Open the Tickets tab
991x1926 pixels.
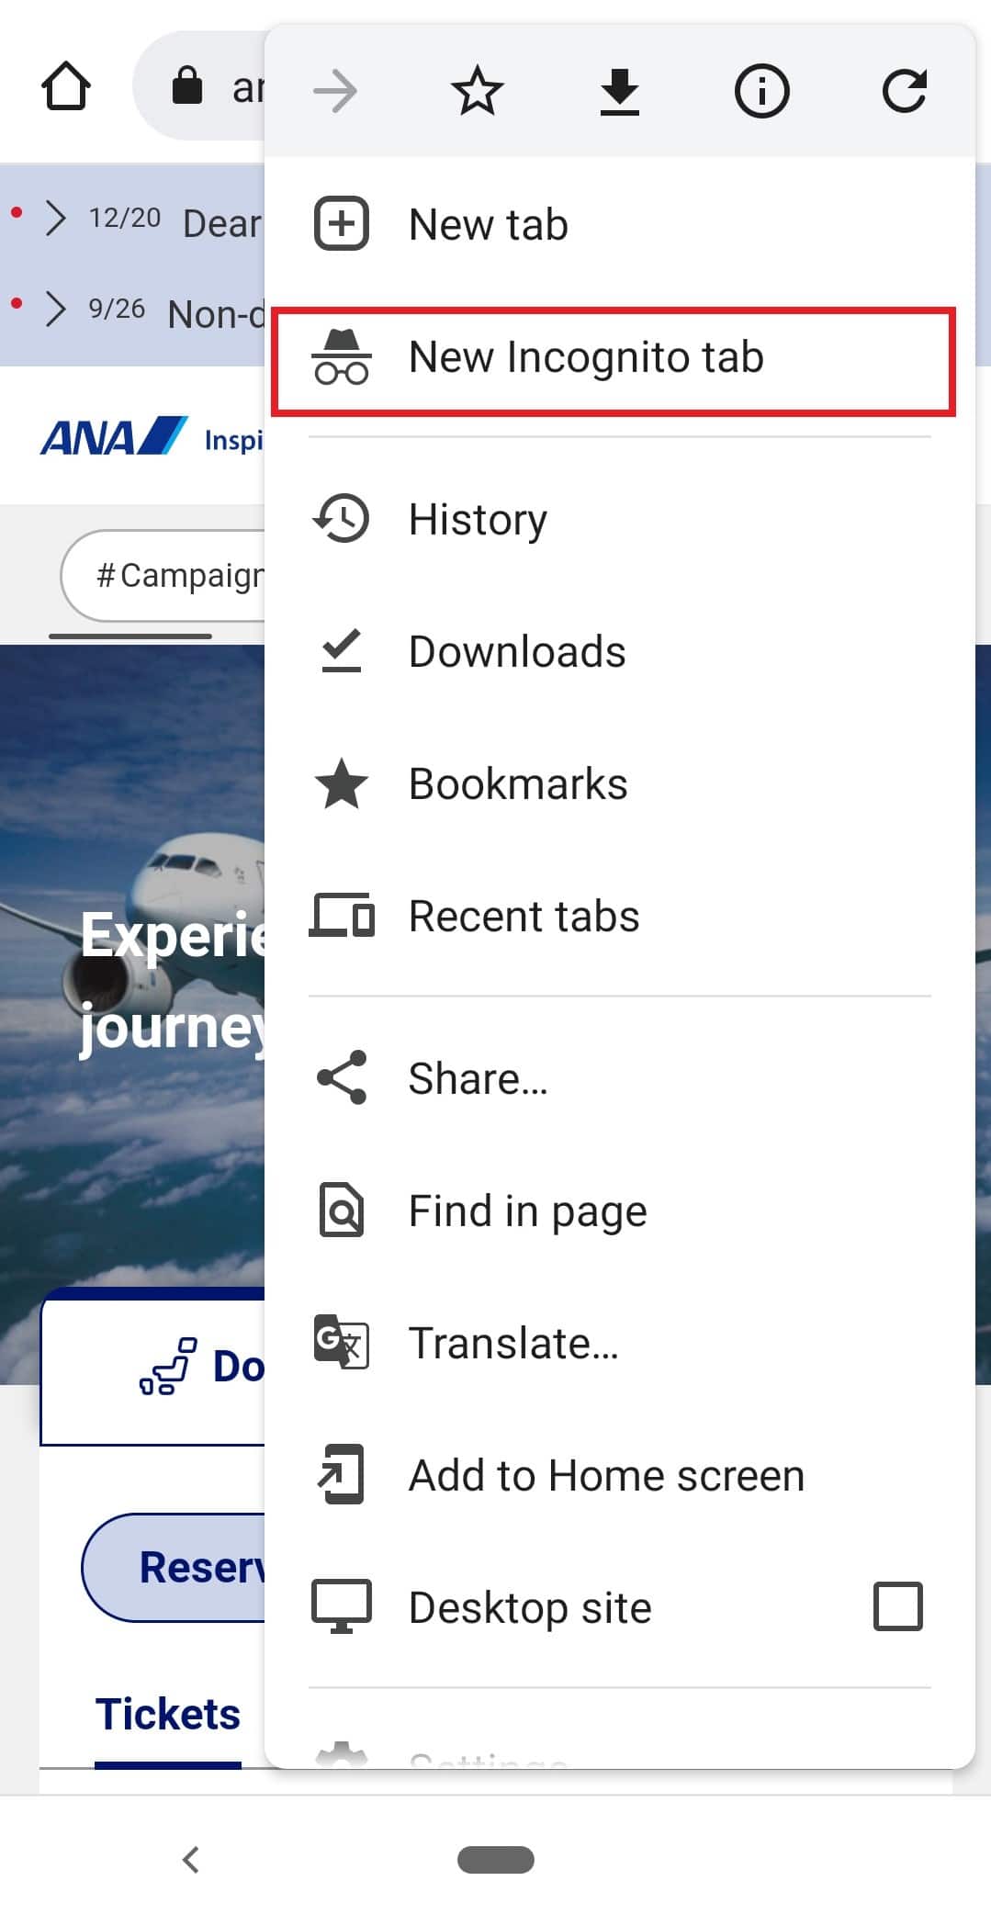pos(168,1715)
